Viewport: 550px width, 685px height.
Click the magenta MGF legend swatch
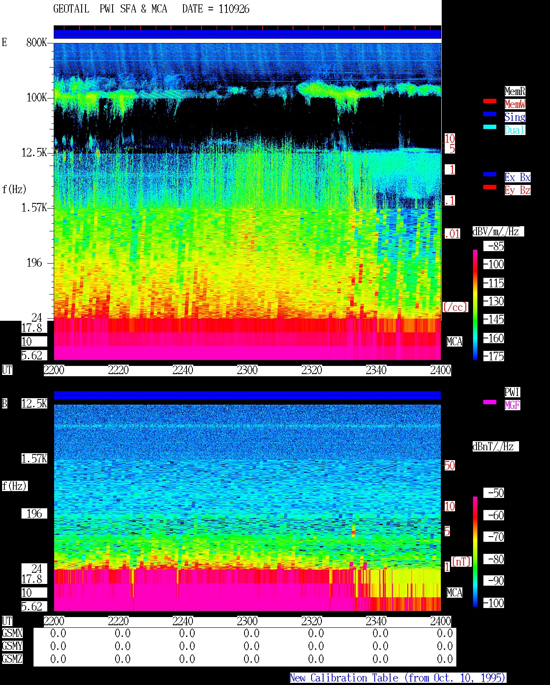coord(490,402)
